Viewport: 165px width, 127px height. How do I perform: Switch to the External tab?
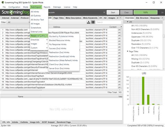coord(15,18)
